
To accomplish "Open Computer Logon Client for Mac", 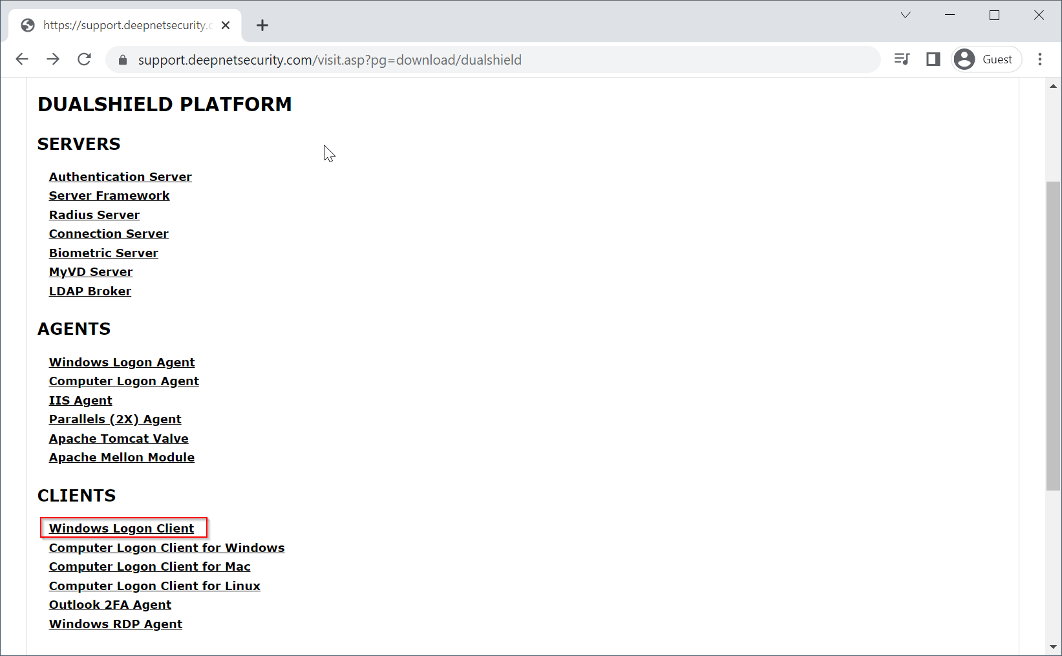I will tap(150, 566).
